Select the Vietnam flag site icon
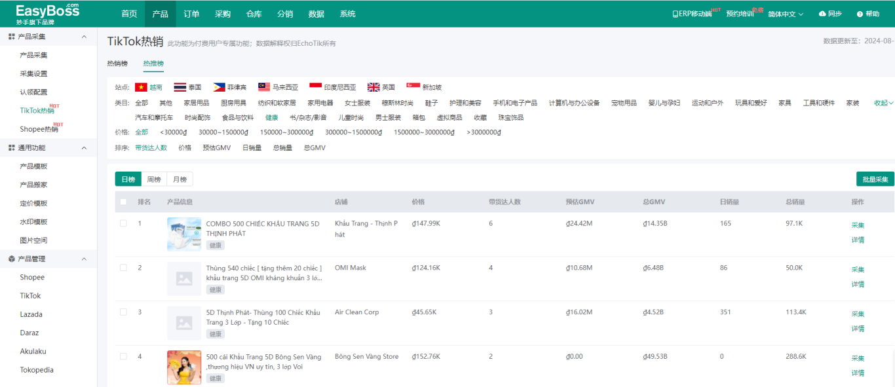 pos(141,87)
